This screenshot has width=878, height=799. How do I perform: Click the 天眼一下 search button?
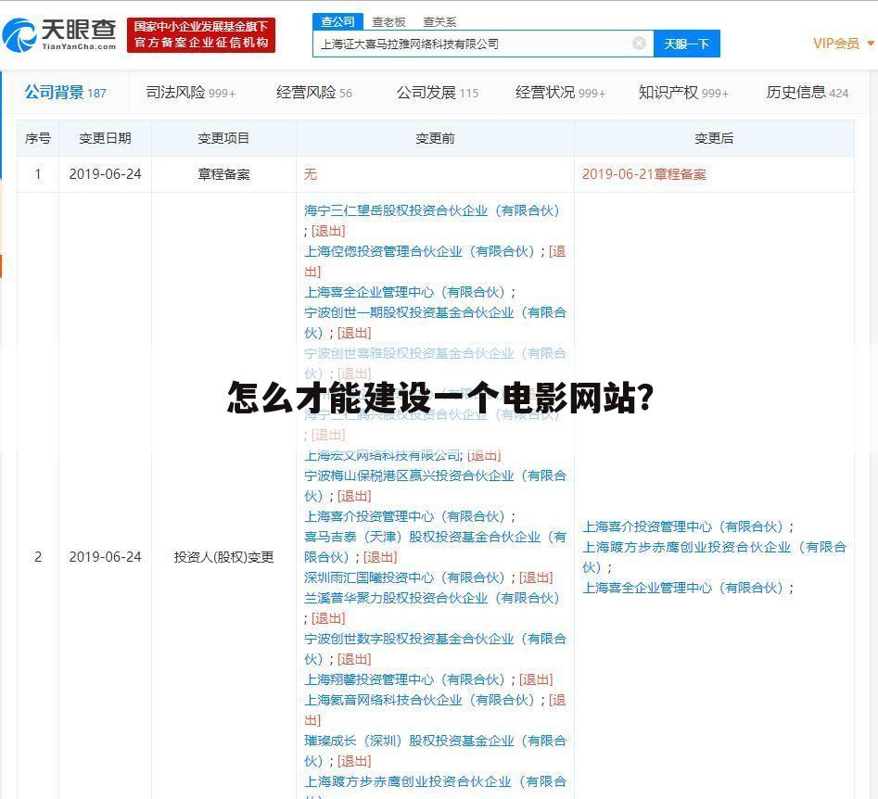[686, 44]
